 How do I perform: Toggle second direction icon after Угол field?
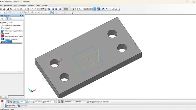click(62, 102)
